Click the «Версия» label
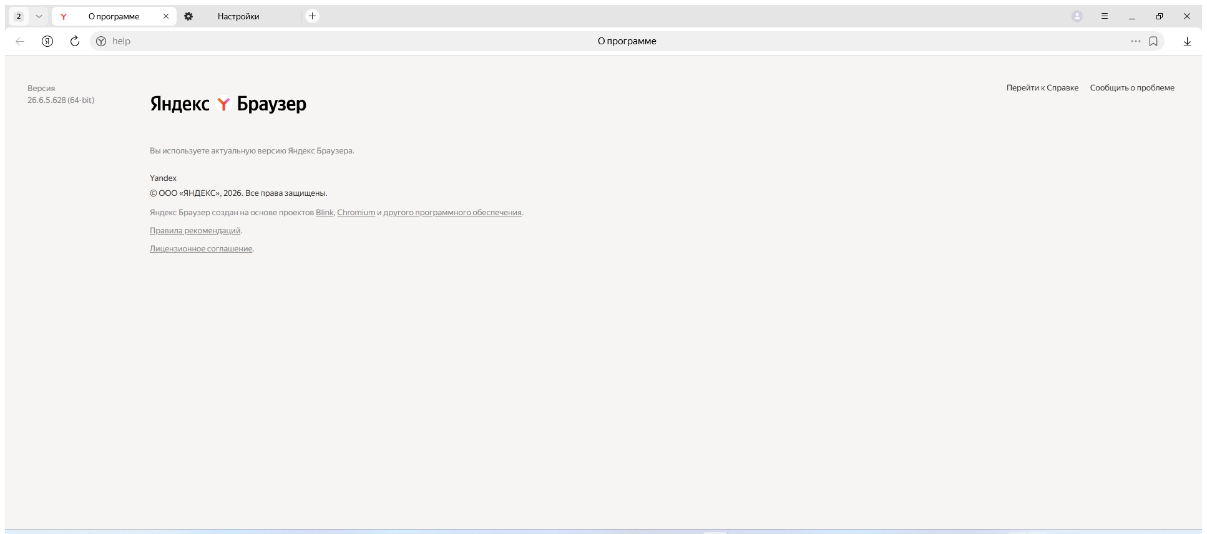This screenshot has height=534, width=1207. tap(41, 89)
